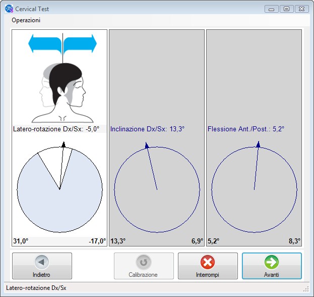The image size is (314, 297).
Task: Click the flexion circular gauge
Action: [x=255, y=189]
